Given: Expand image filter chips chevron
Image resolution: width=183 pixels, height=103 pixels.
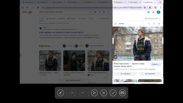Looking at the screenshot, I should (107, 46).
